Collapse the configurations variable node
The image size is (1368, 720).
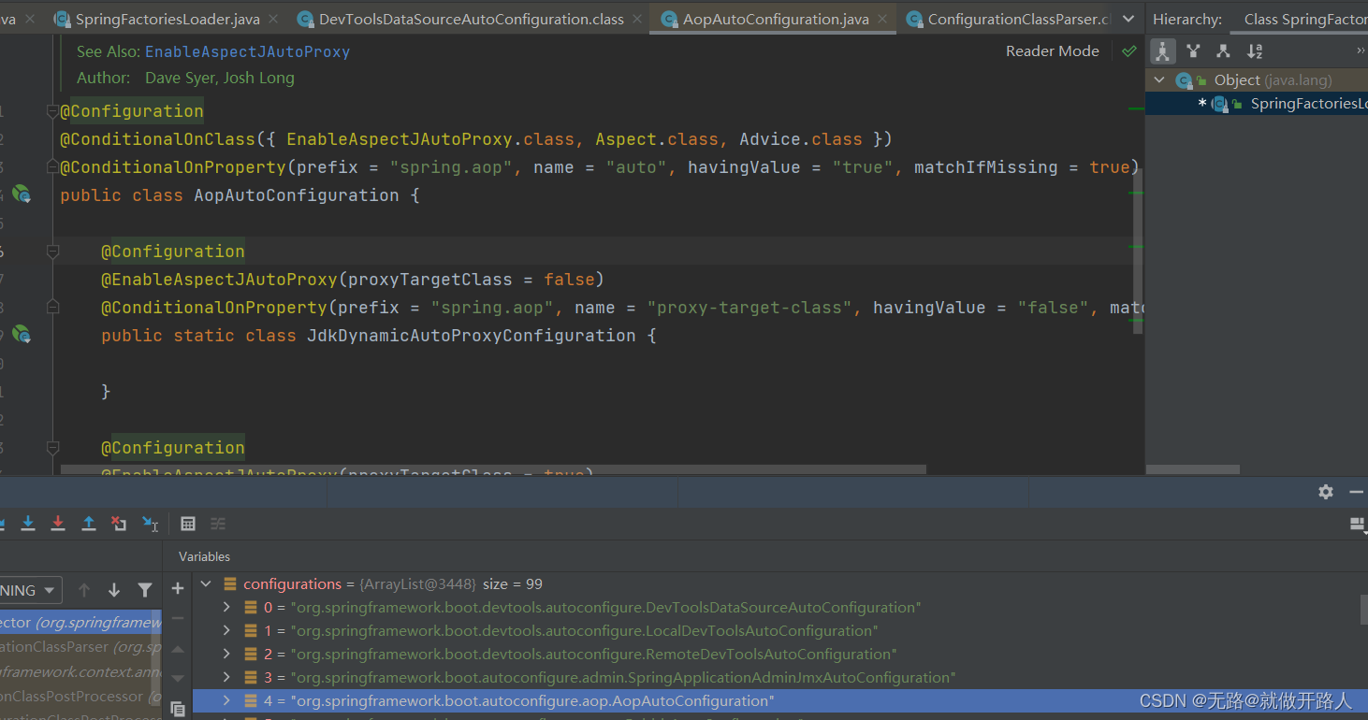[x=206, y=584]
